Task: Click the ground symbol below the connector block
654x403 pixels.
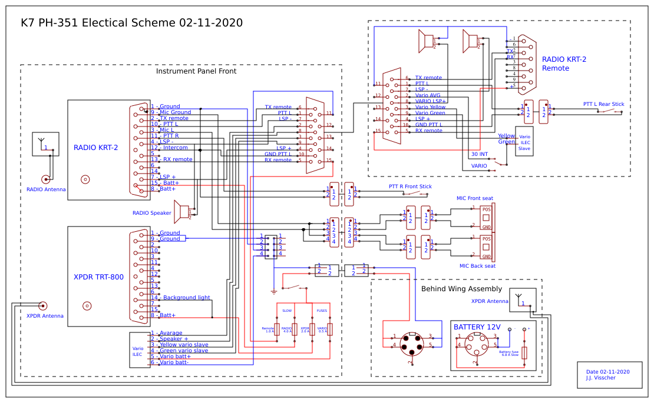Action: (273, 292)
